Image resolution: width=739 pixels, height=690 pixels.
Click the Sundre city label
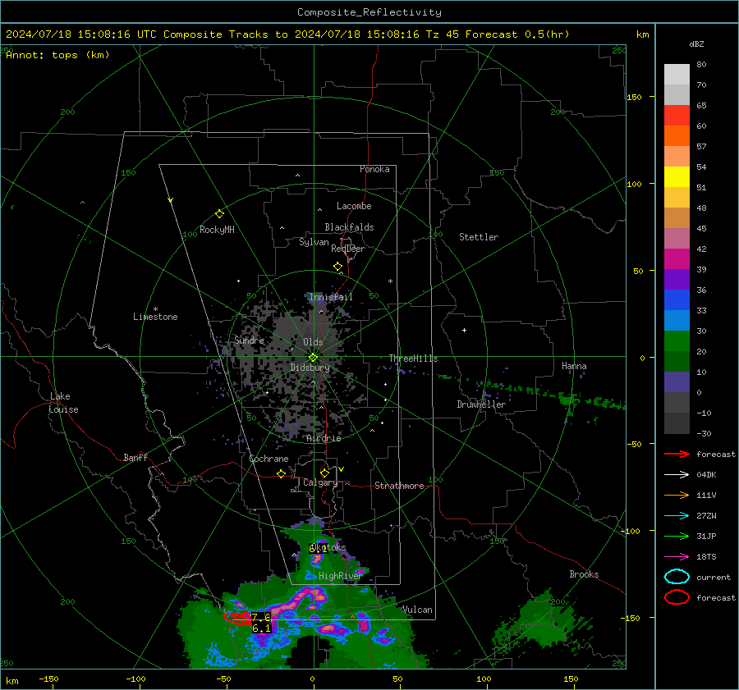(x=249, y=340)
